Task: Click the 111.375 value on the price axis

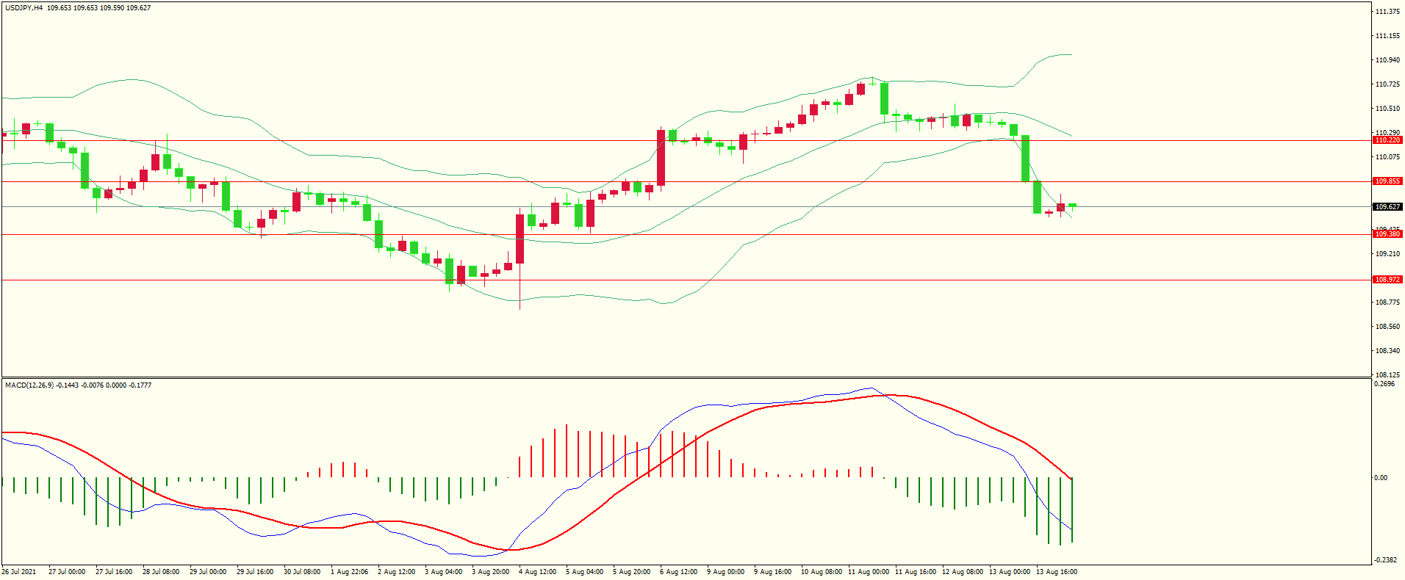Action: pos(1387,12)
